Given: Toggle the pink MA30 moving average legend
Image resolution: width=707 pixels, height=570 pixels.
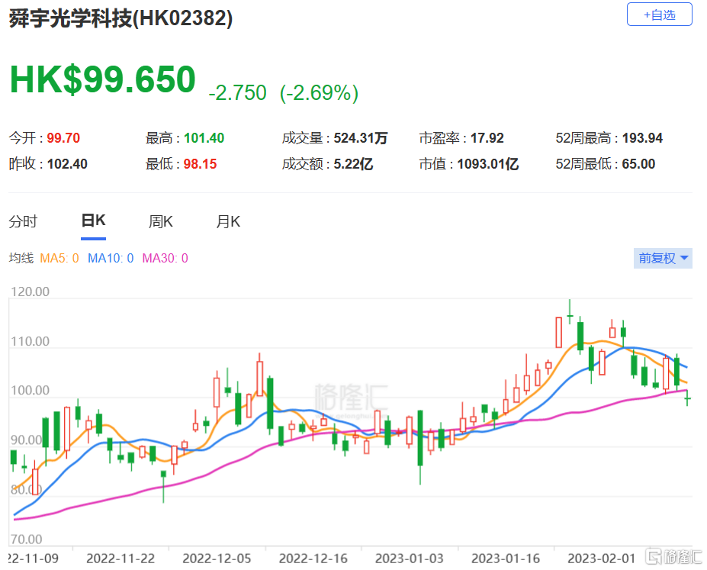Looking at the screenshot, I should click(x=165, y=259).
